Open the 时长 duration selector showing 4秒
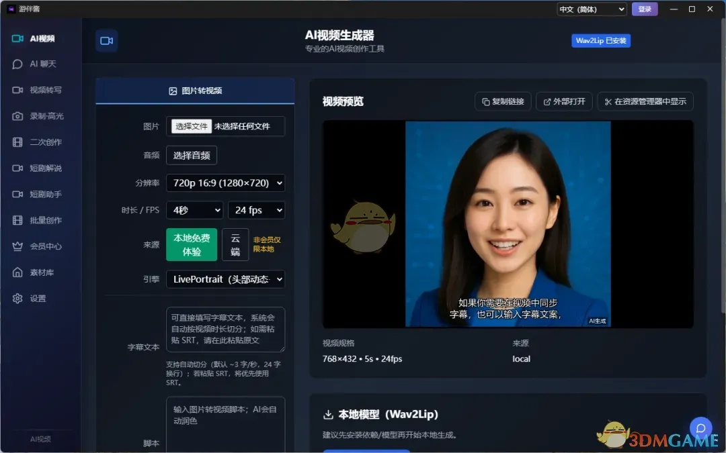 tap(194, 210)
